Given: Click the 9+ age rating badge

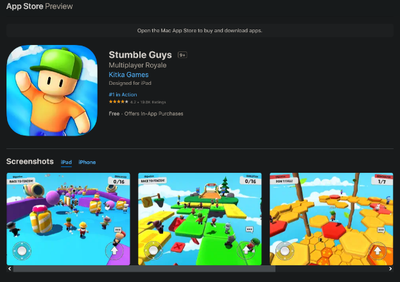Looking at the screenshot, I should point(182,55).
